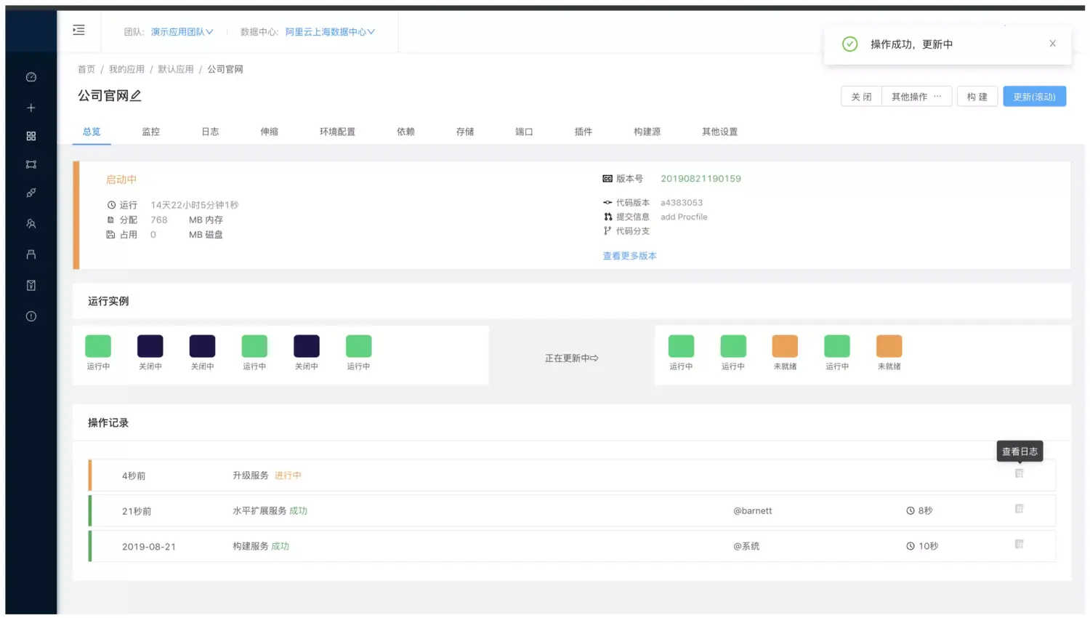Screen dimensions: 1090x618
Task: Select the first orange 未就绪 instance
Action: click(785, 346)
